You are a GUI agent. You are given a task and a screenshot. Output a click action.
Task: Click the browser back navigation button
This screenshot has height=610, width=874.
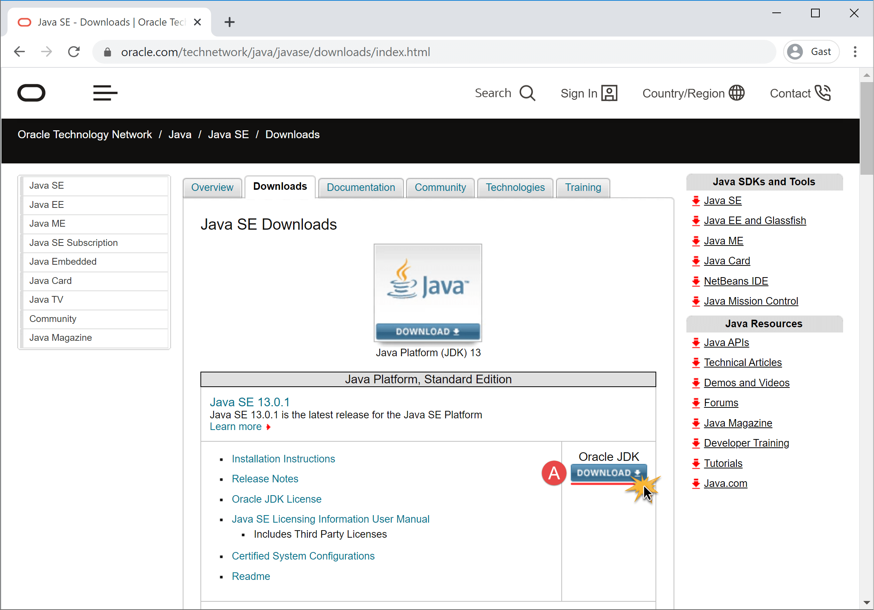pyautogui.click(x=19, y=52)
